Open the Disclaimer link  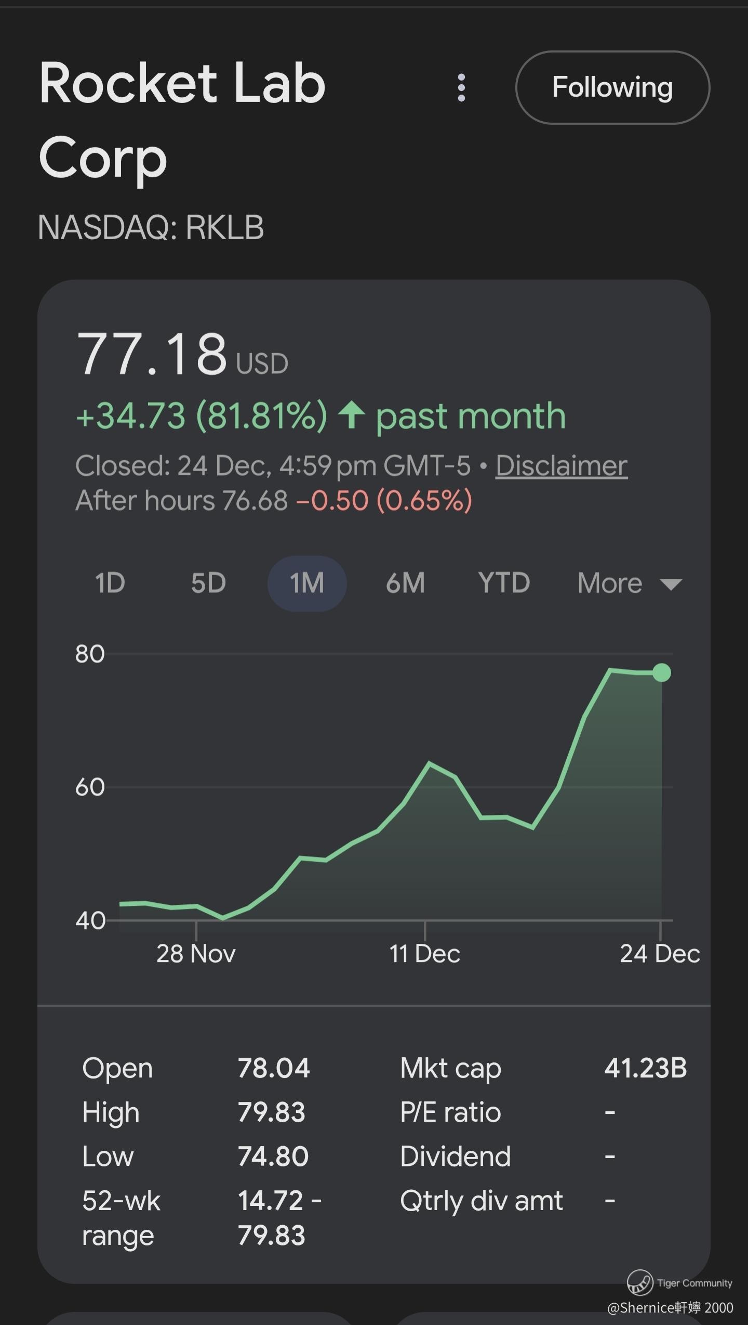click(x=561, y=465)
